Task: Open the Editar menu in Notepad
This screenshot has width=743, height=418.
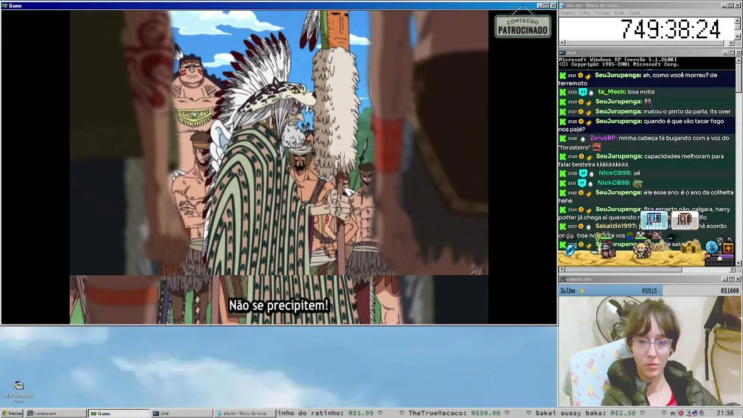Action: coord(585,13)
